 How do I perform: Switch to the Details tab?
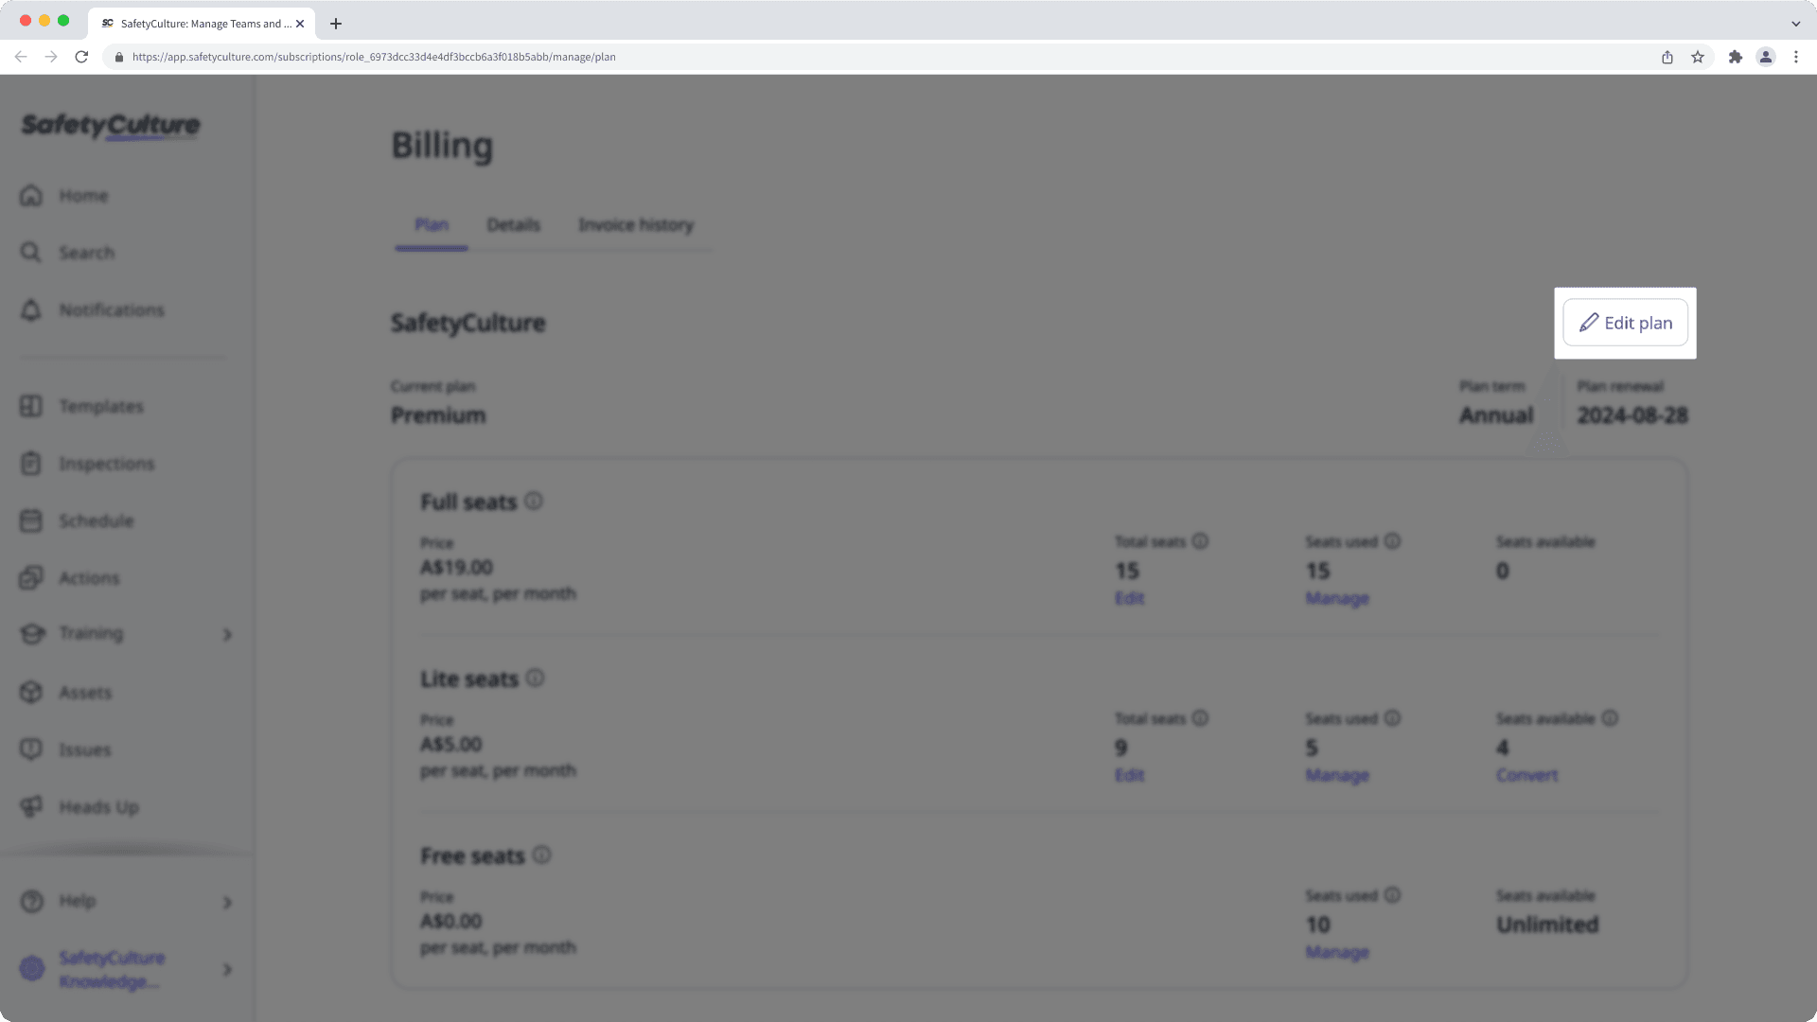pyautogui.click(x=514, y=224)
